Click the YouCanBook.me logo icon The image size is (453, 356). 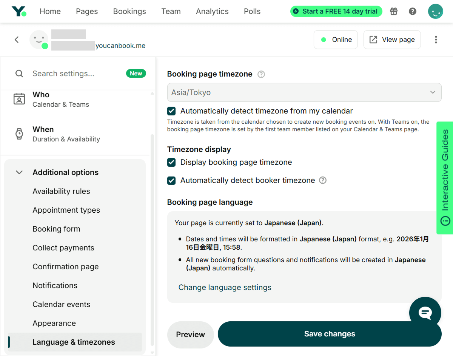pos(18,11)
